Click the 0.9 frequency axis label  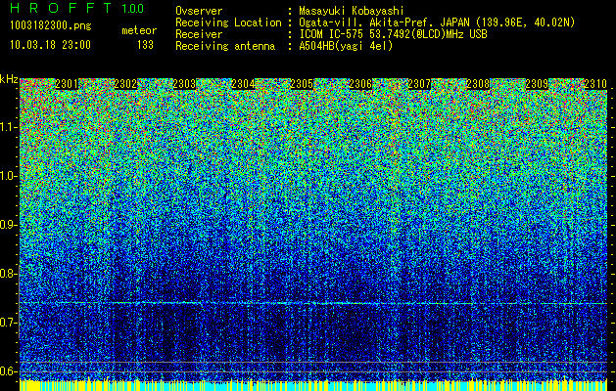pyautogui.click(x=9, y=225)
